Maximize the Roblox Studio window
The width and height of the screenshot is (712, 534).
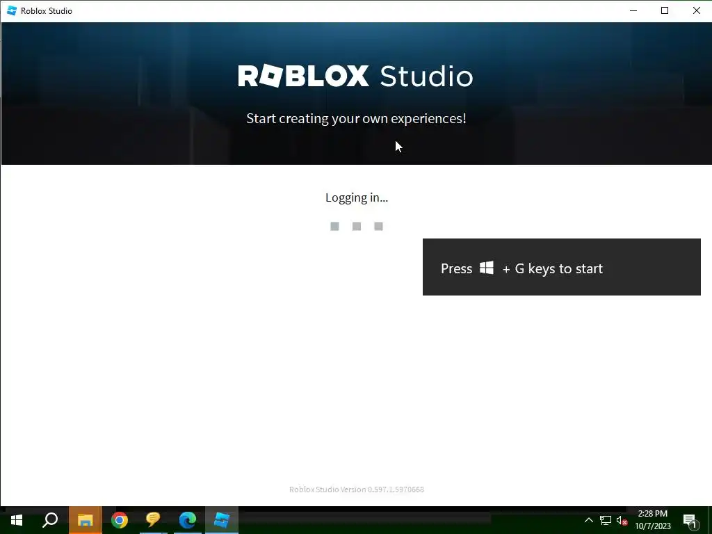click(665, 10)
